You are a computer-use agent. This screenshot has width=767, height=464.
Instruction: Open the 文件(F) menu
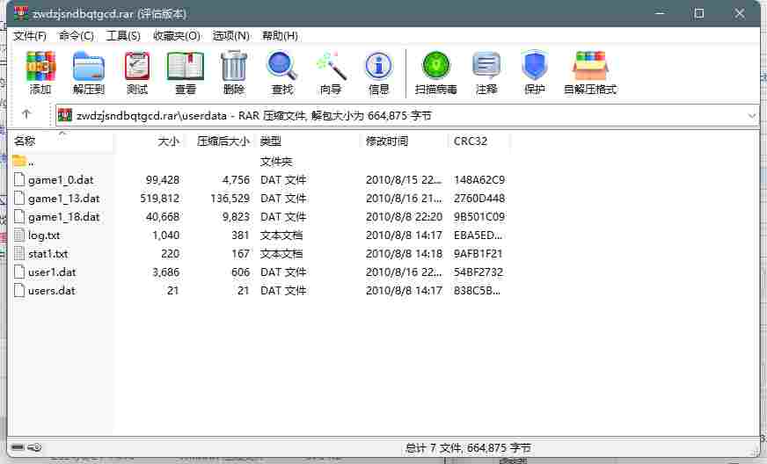(x=30, y=36)
